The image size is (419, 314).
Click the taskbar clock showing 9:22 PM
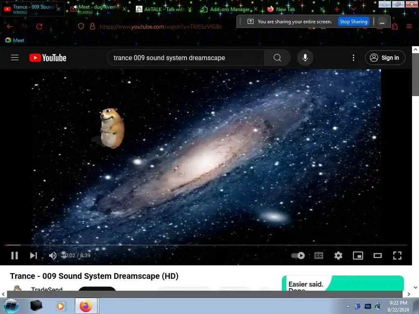point(398,306)
